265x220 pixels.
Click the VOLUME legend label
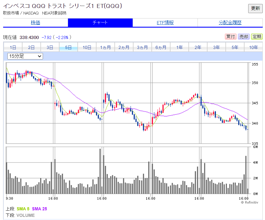click(26, 215)
